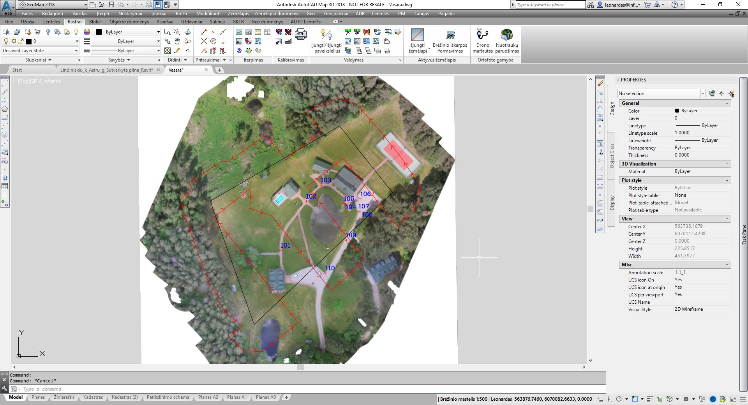Toggle Įjungti/Išjungti paveikslėlius lightbulb
This screenshot has width=748, height=405.
[x=327, y=41]
